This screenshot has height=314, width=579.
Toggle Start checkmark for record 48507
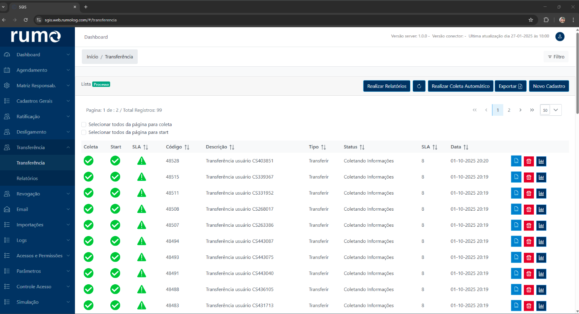(115, 225)
